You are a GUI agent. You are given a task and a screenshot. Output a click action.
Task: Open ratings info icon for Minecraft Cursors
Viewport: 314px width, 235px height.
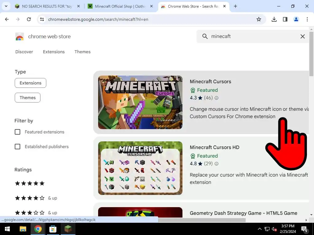216,98
